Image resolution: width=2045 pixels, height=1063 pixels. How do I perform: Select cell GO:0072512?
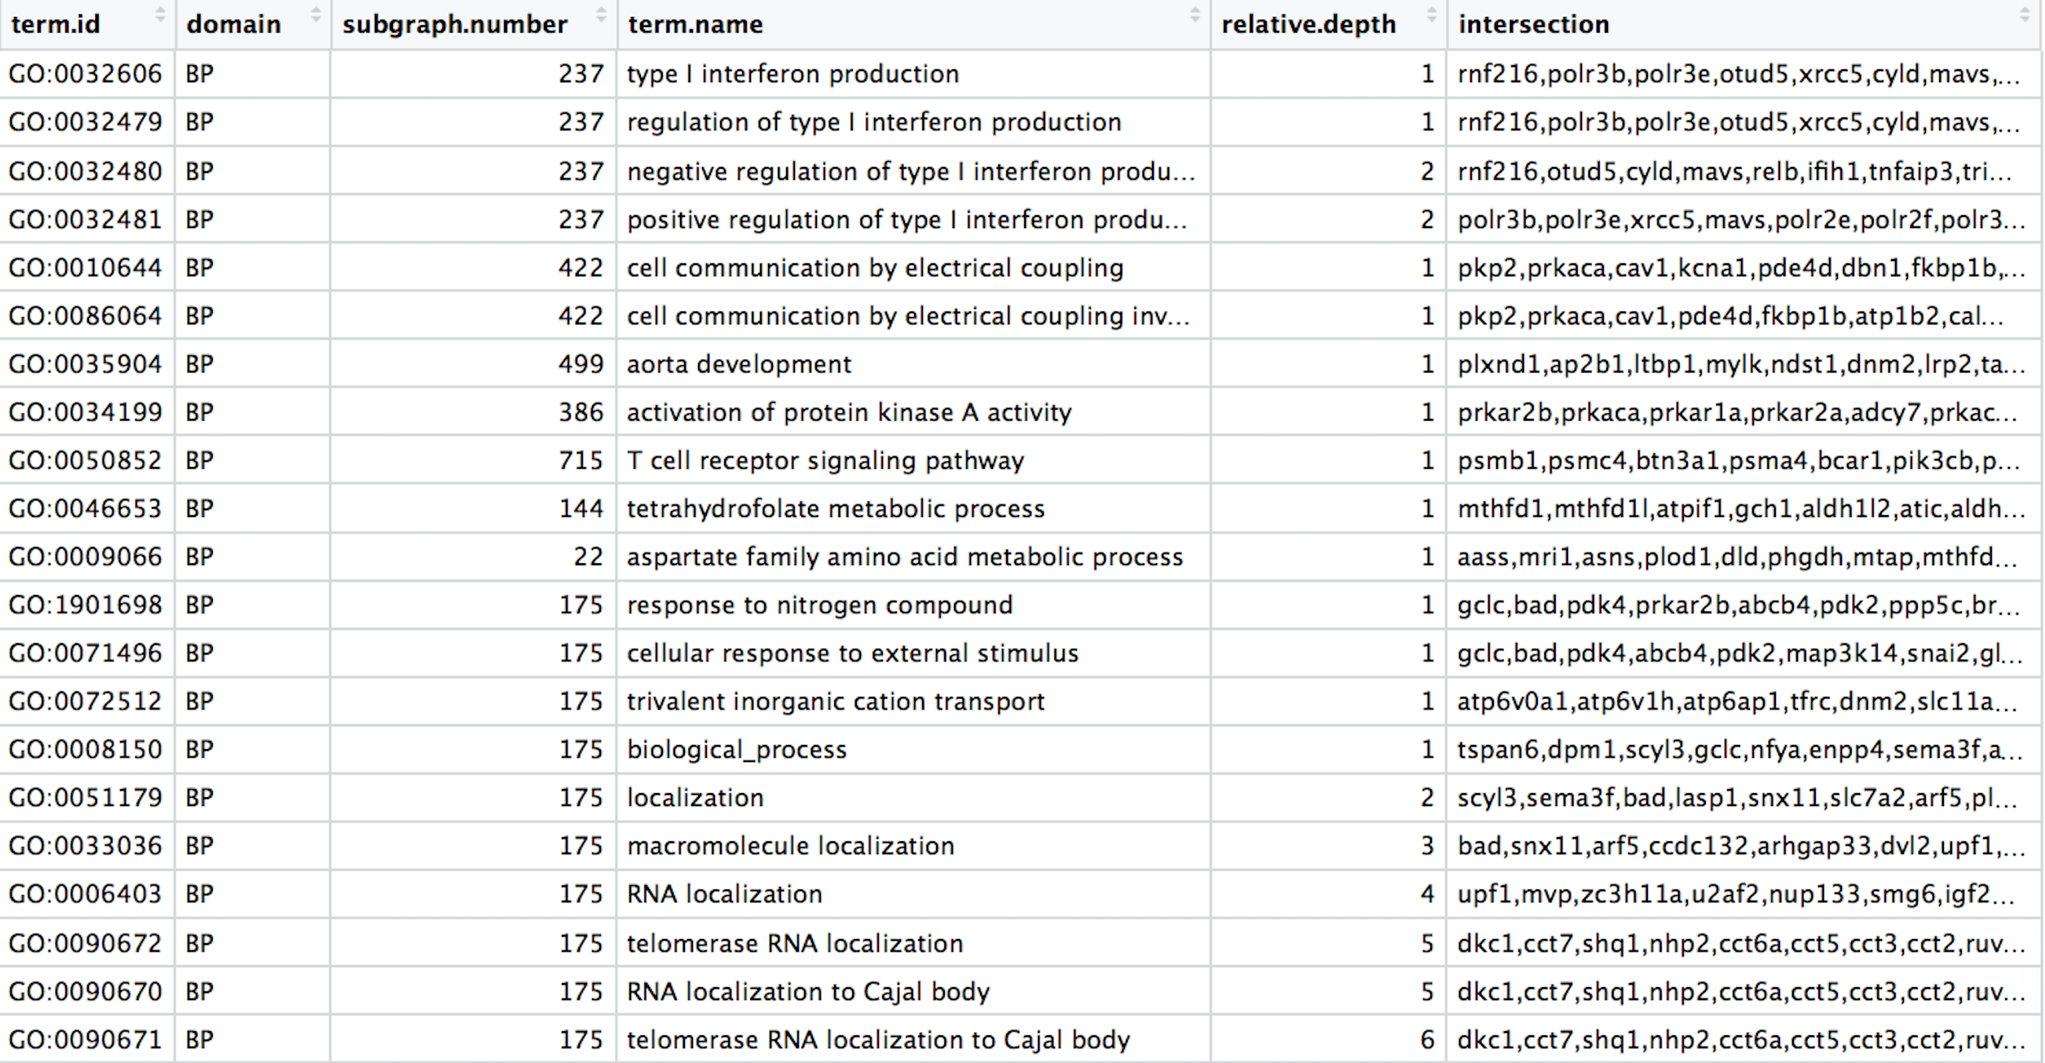(x=87, y=701)
